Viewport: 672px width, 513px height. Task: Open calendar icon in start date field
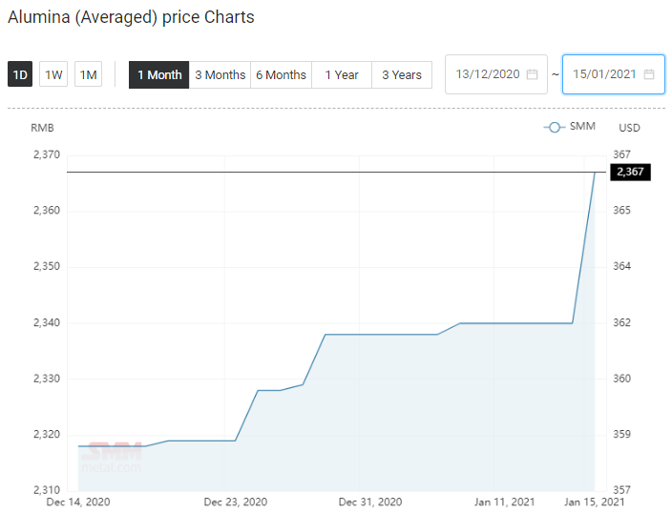pyautogui.click(x=532, y=74)
